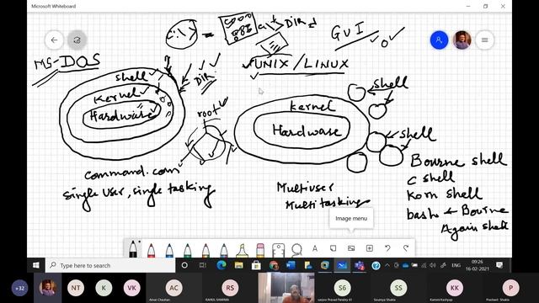The height and width of the screenshot is (303, 539).
Task: Select the orange-yellow pen tool
Action: (x=205, y=250)
